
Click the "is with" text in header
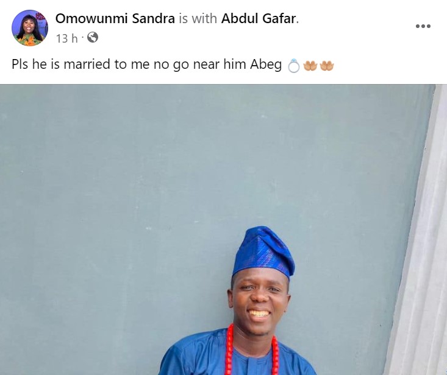pyautogui.click(x=198, y=19)
